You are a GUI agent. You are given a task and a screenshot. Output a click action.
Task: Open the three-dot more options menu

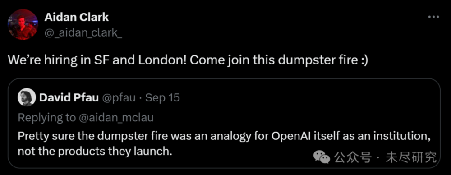pyautogui.click(x=434, y=17)
